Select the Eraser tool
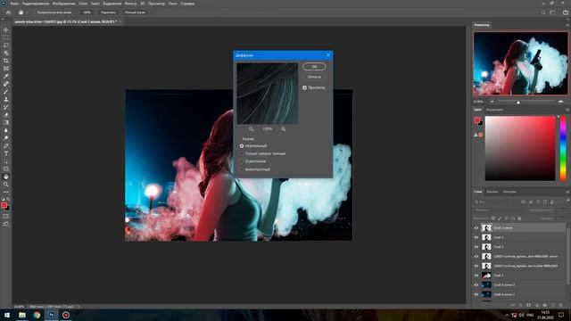Viewport: 571px width, 321px height. [x=6, y=115]
